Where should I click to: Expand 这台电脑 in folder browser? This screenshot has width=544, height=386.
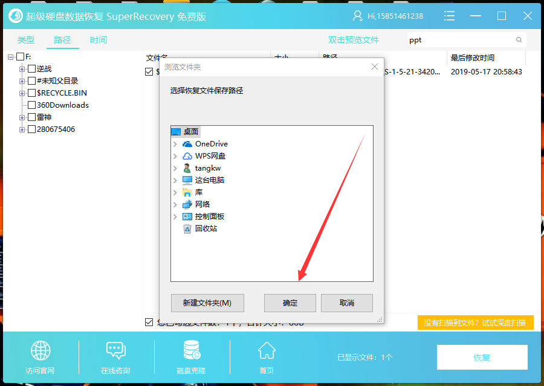pos(175,180)
